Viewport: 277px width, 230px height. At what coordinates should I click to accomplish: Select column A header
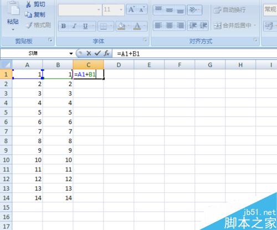(27, 65)
